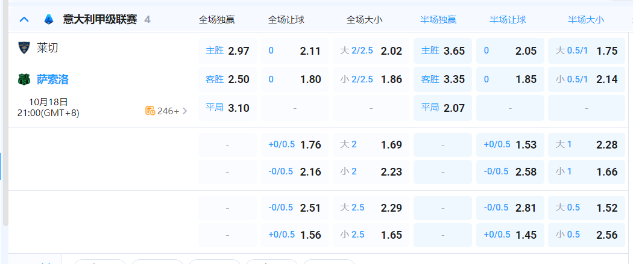Select full-time handicap +0/0.5 at 1.76
Viewport: 633px width, 264px height.
click(x=295, y=144)
